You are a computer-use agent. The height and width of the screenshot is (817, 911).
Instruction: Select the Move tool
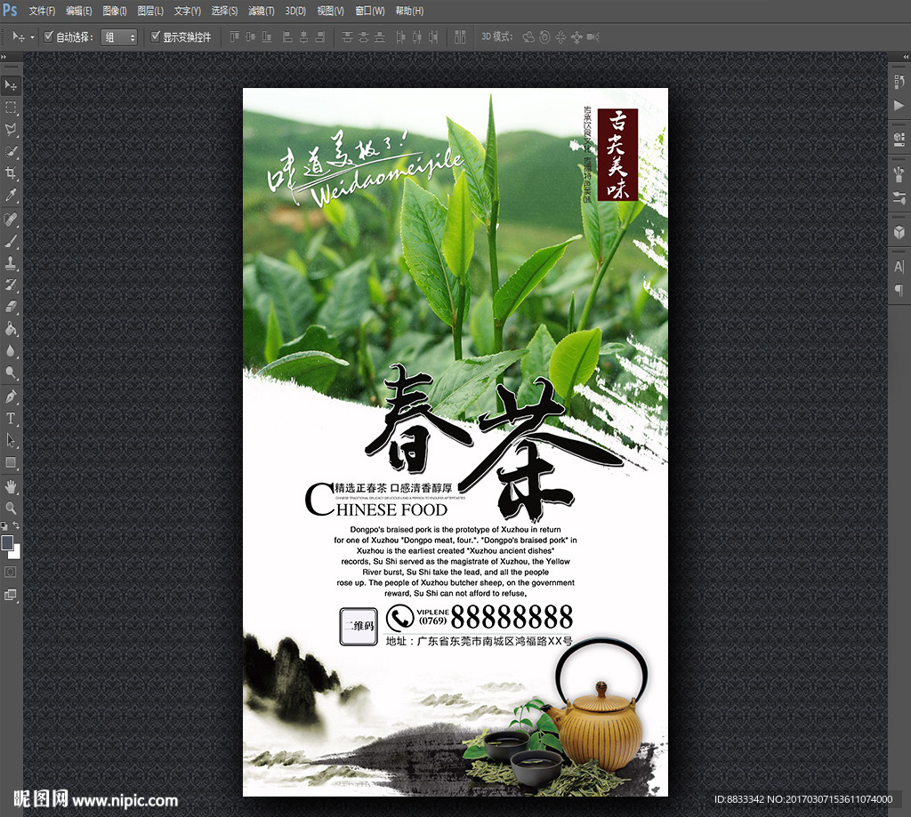pos(11,84)
